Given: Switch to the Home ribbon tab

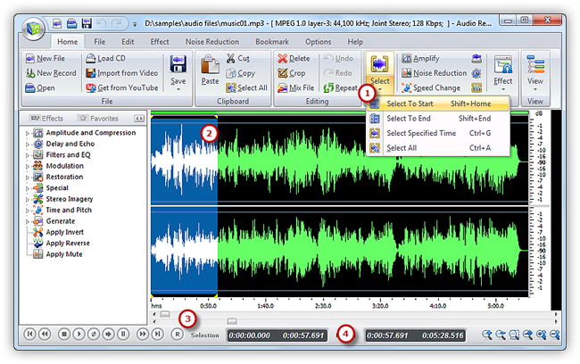Looking at the screenshot, I should pos(67,42).
